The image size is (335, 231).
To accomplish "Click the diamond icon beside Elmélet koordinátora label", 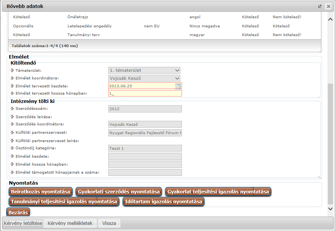I will pos(12,78).
